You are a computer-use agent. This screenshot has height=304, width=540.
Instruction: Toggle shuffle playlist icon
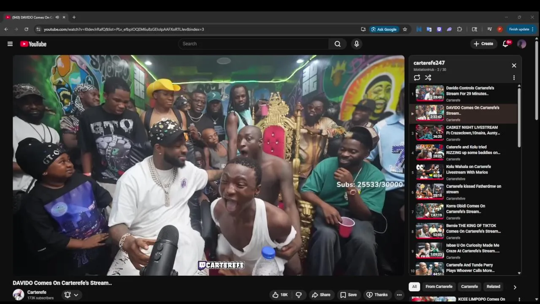tap(428, 78)
